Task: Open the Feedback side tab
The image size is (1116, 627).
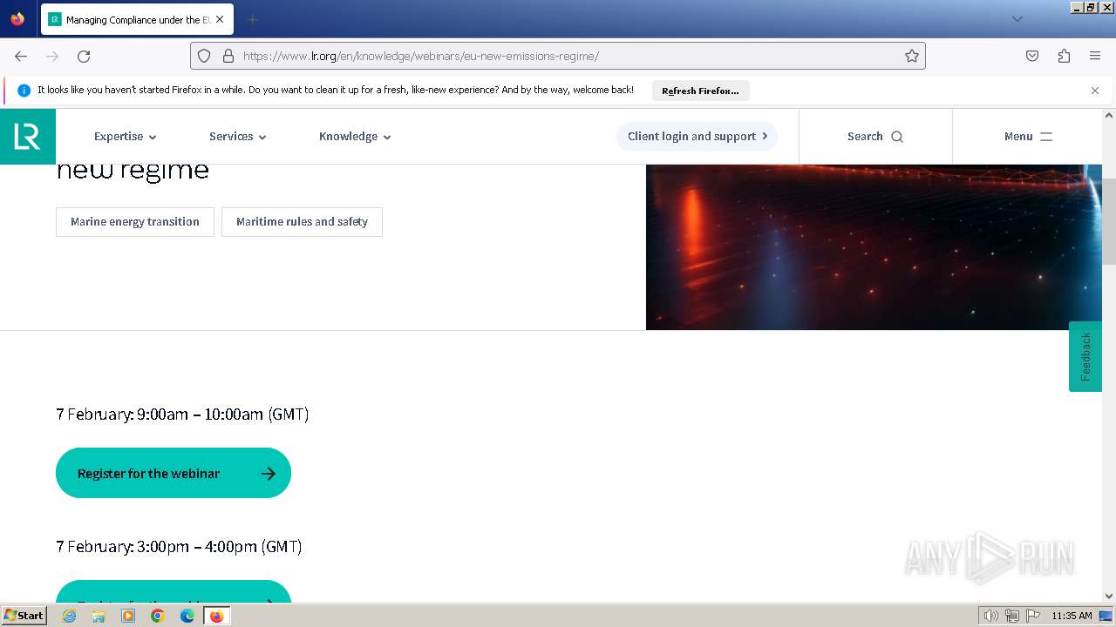Action: click(x=1085, y=356)
